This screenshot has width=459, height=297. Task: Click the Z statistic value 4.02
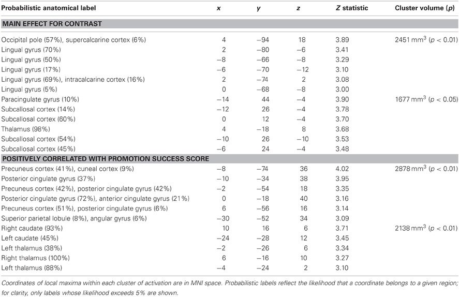pos(342,169)
